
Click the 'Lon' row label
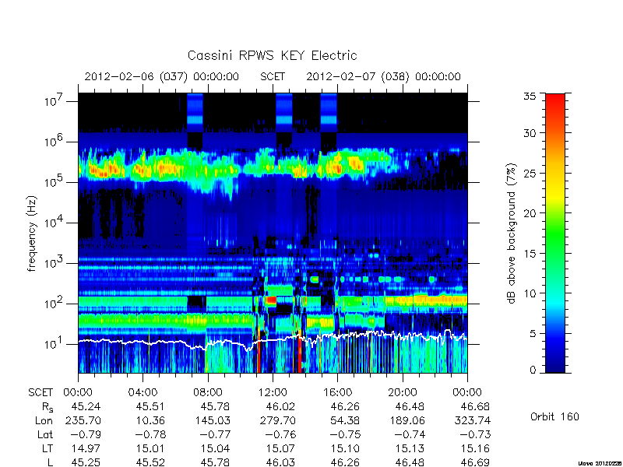pyautogui.click(x=44, y=420)
